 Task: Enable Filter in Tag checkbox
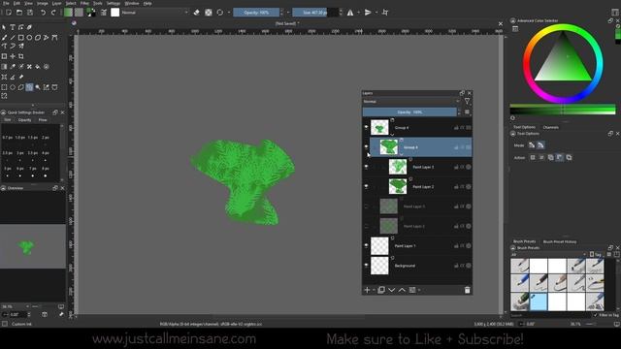point(595,315)
